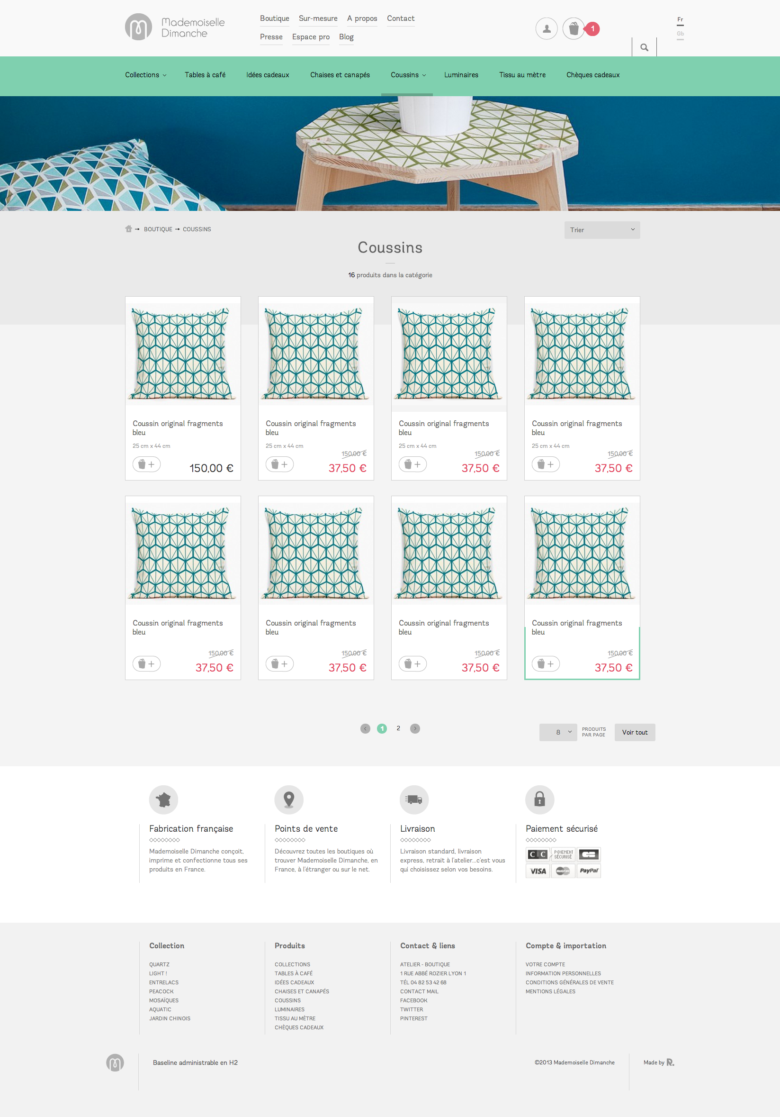Open the user account icon
This screenshot has width=780, height=1117.
(x=546, y=29)
